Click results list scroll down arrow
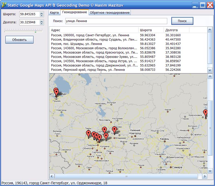Viewport: 215px width, 186px height. pos(210,70)
